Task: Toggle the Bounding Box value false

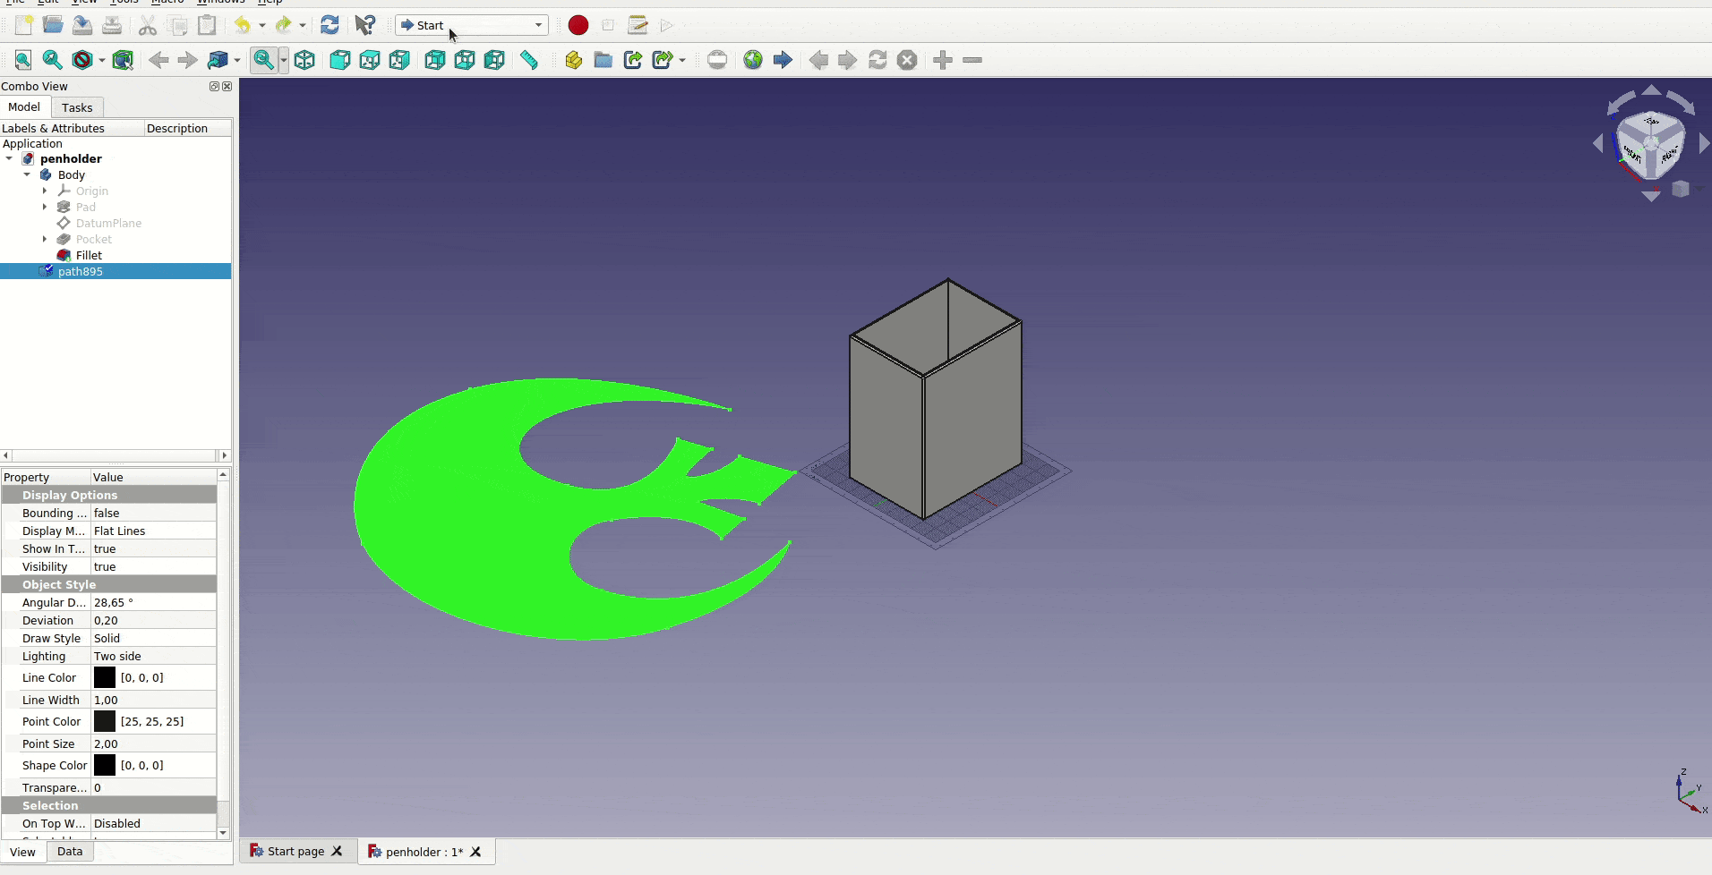Action: 153,513
